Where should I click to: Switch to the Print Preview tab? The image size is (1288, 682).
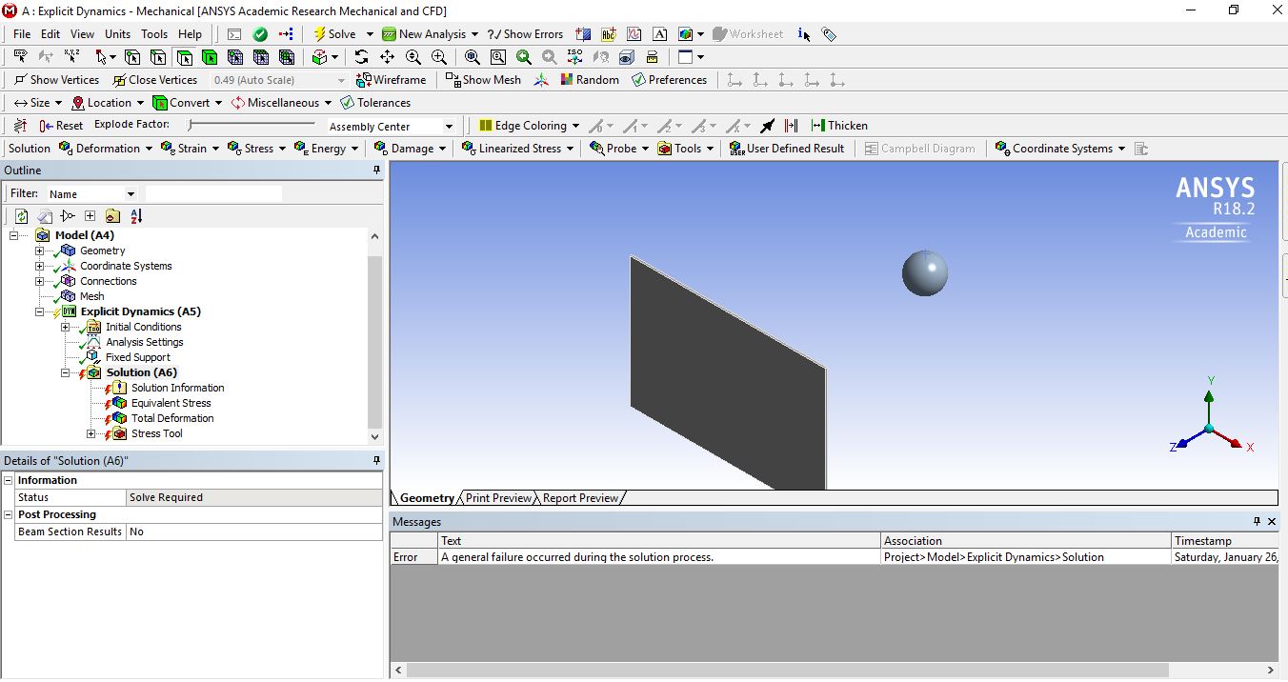(x=498, y=498)
